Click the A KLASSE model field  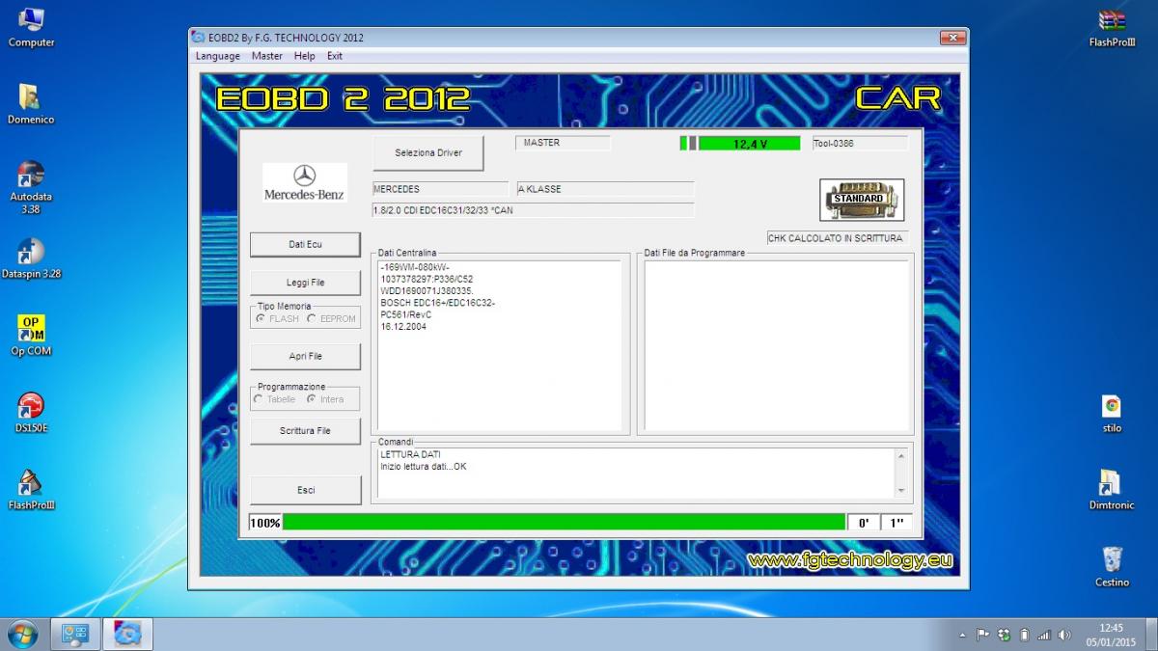click(605, 189)
